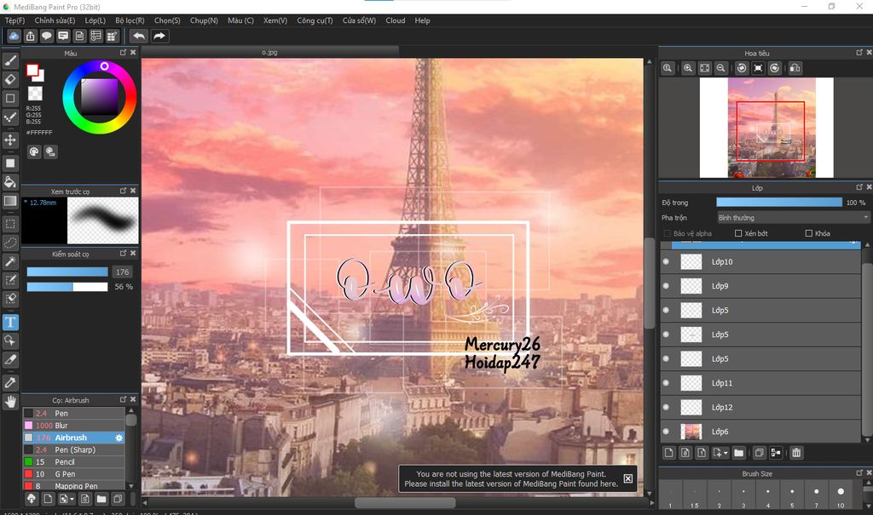The width and height of the screenshot is (873, 515).
Task: Open the Cloud menu
Action: (396, 20)
